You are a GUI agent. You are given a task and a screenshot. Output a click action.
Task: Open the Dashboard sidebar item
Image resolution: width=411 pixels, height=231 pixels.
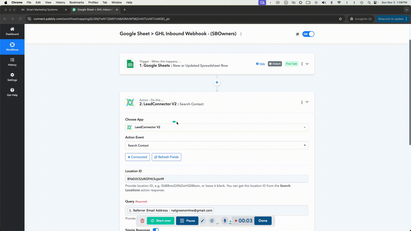pyautogui.click(x=12, y=31)
